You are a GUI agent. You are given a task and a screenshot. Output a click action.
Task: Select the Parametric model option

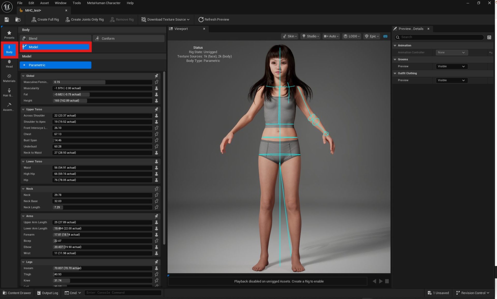55,65
